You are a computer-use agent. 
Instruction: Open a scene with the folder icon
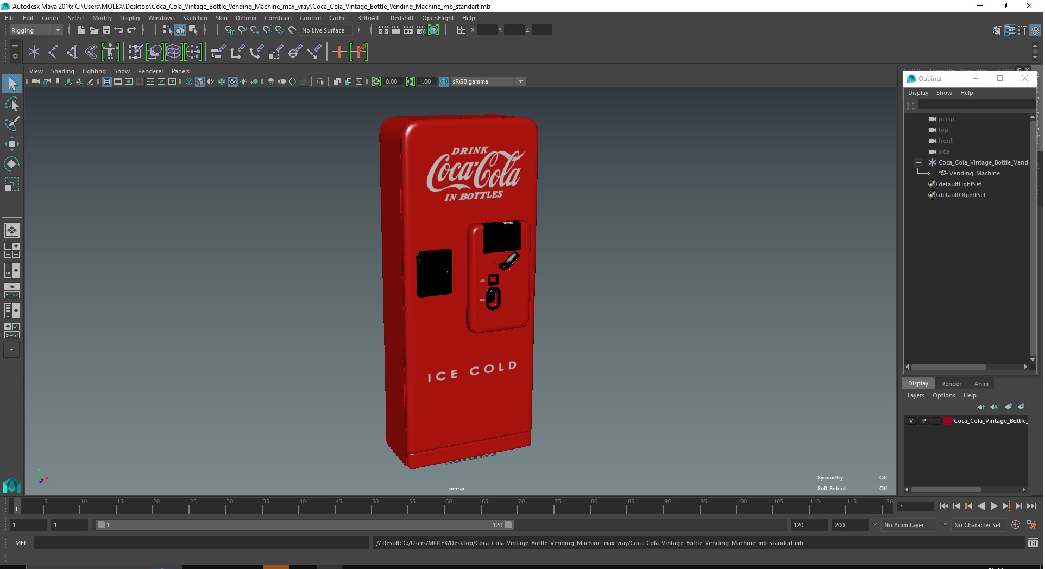pos(93,30)
